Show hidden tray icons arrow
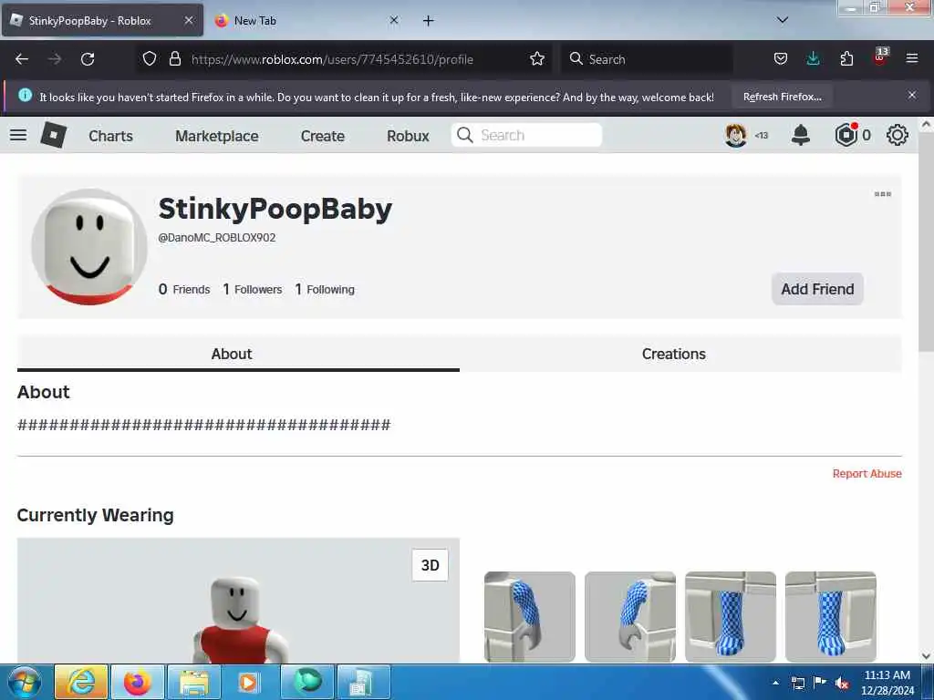Image resolution: width=934 pixels, height=700 pixels. 775,683
